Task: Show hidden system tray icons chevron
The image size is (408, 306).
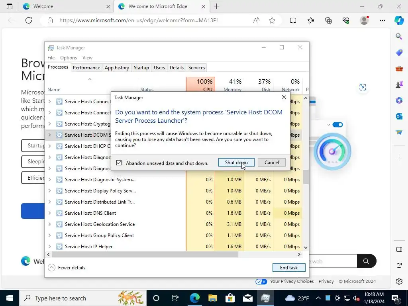Action: tap(318, 298)
